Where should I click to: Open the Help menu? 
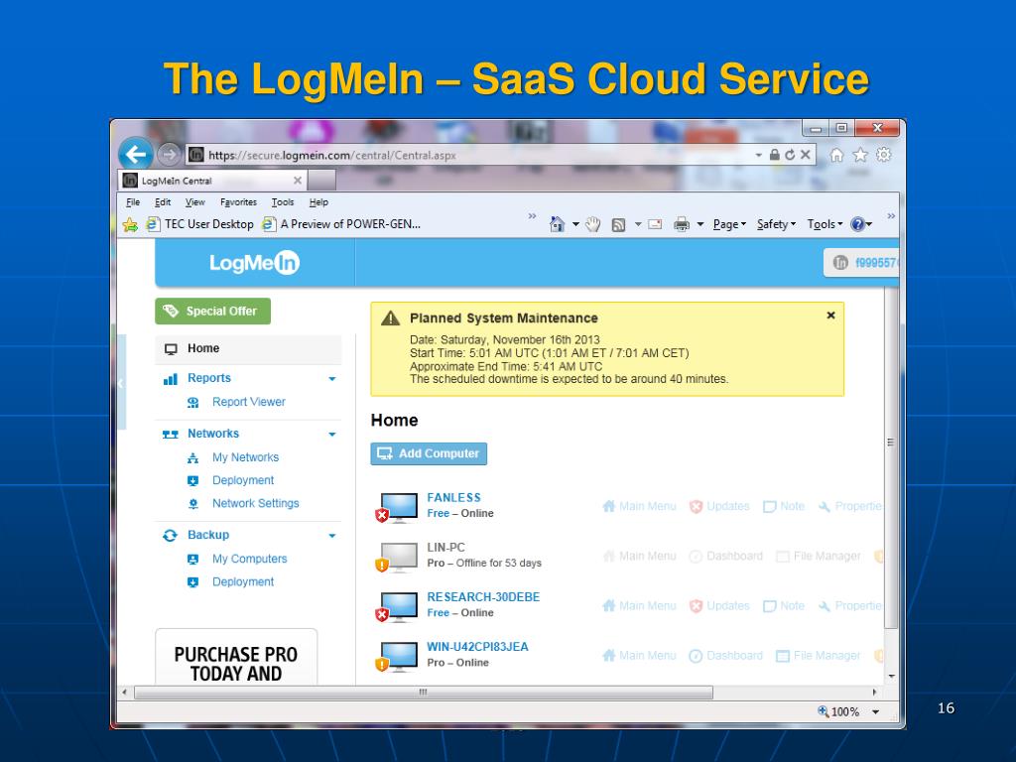click(x=318, y=202)
